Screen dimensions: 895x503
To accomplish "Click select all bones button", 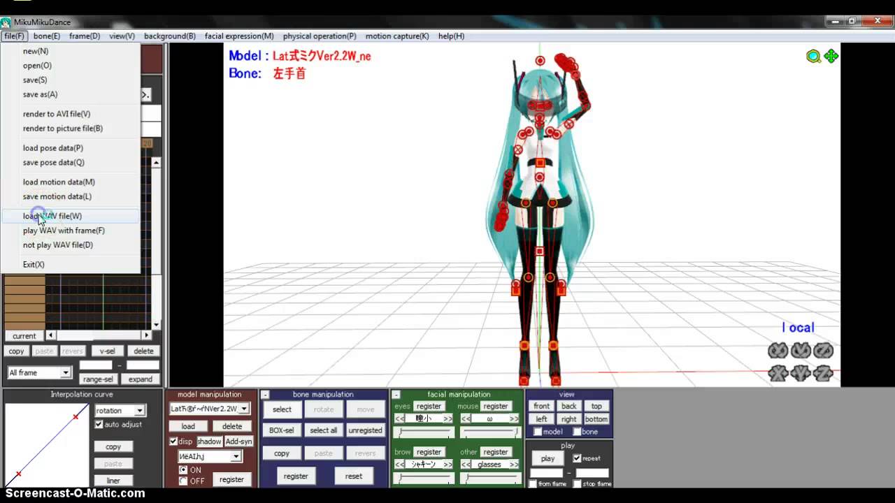I will click(323, 430).
